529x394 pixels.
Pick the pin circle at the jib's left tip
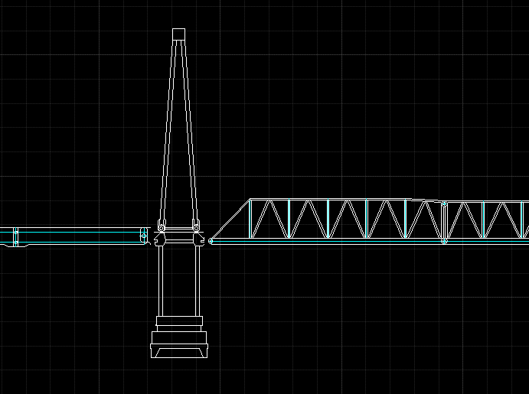(x=211, y=241)
